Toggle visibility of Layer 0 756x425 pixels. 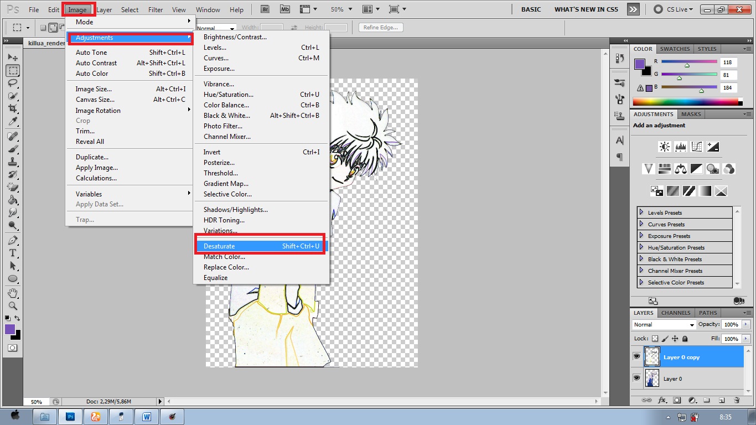pyautogui.click(x=636, y=379)
